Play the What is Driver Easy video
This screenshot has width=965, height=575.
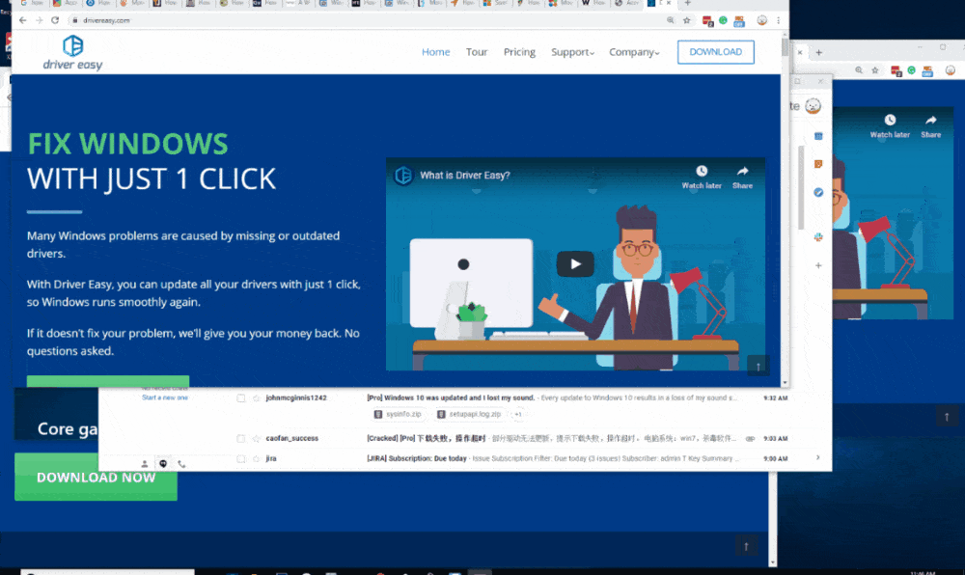click(575, 263)
